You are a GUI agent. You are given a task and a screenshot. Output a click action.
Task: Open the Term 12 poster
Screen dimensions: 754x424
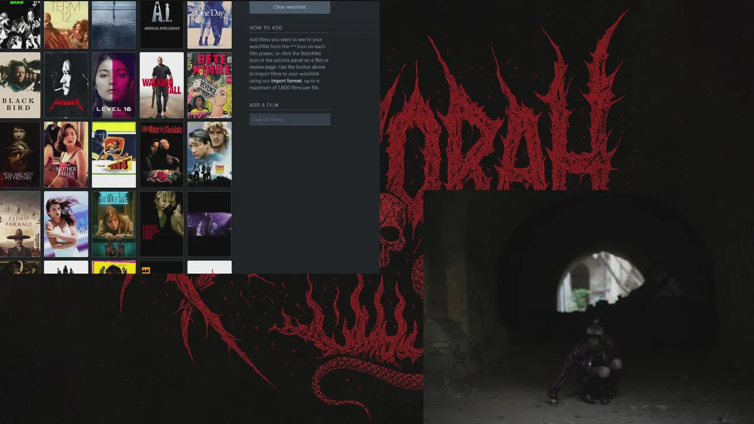click(x=66, y=24)
